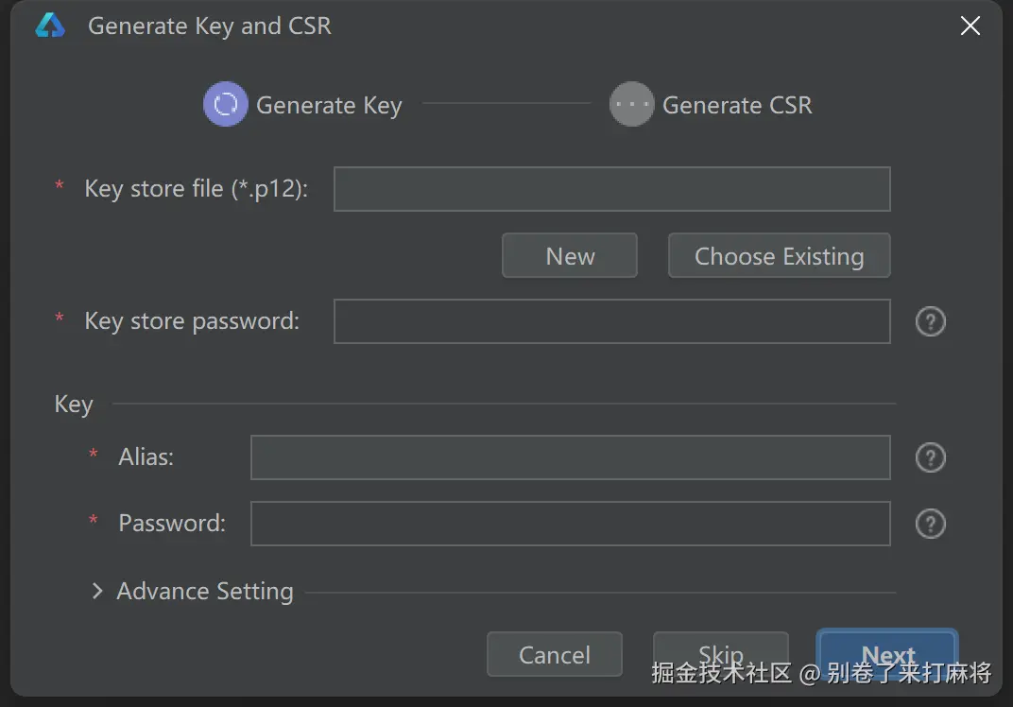
Task: Select the Generate Key step label
Action: [329, 106]
